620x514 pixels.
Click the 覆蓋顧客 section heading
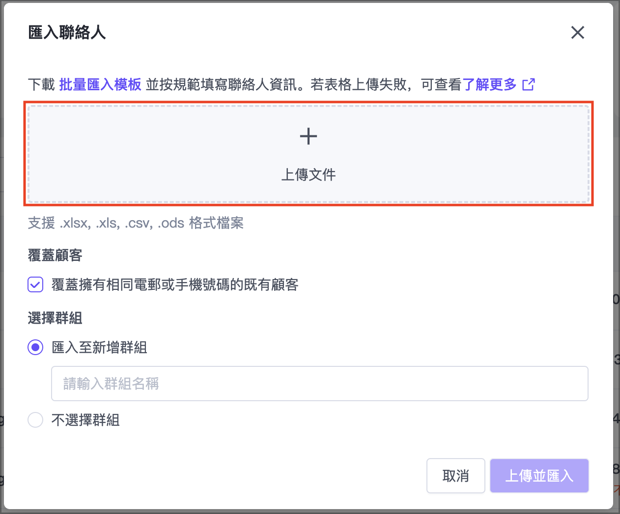point(55,255)
